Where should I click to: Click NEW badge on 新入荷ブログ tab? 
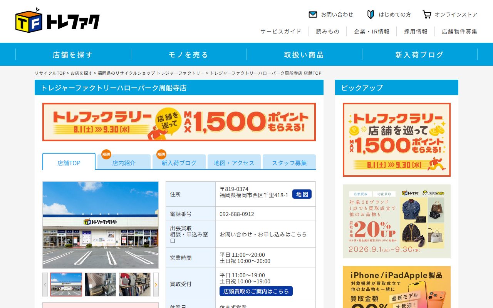[x=161, y=154]
